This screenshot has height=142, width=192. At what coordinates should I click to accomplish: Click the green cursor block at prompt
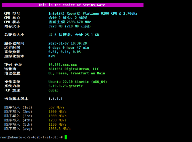pyautogui.click(x=66, y=137)
